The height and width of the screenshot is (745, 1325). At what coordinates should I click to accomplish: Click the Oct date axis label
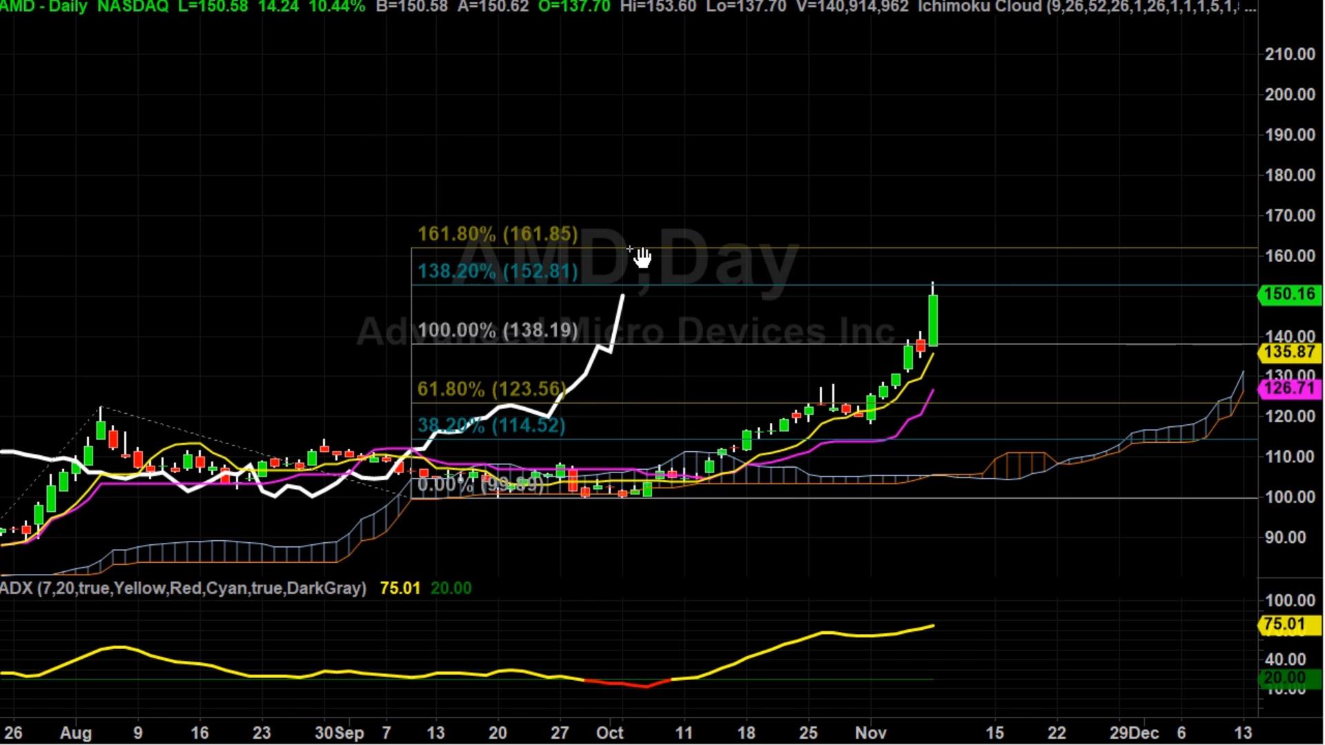click(610, 733)
